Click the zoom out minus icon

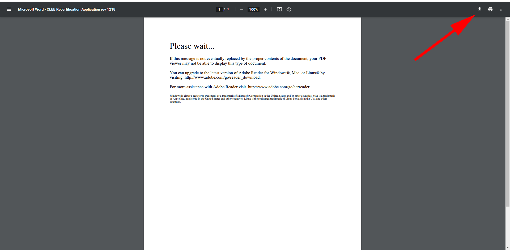tap(241, 9)
